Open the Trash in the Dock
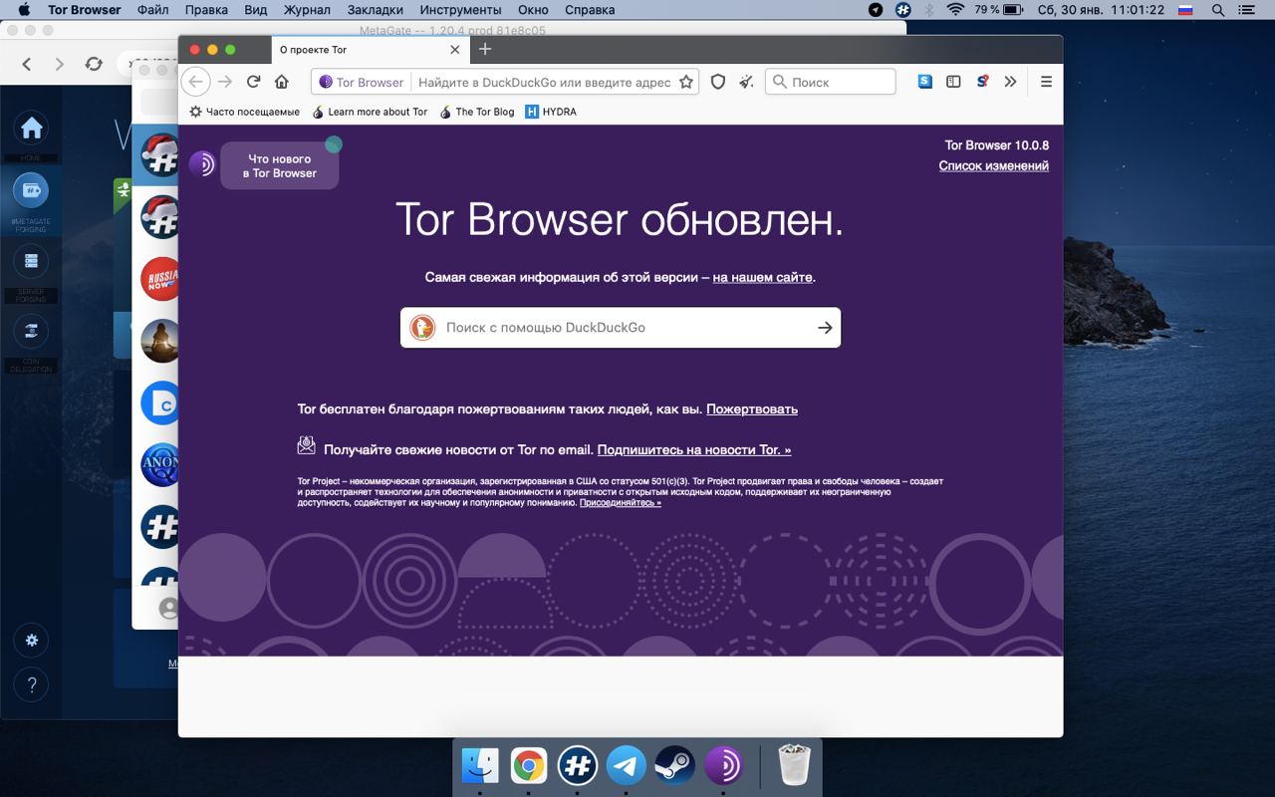Image resolution: width=1275 pixels, height=797 pixels. [x=794, y=765]
